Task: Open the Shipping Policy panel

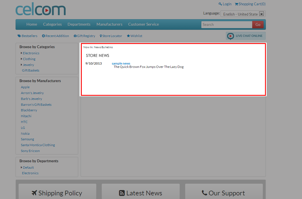Action: (x=57, y=191)
